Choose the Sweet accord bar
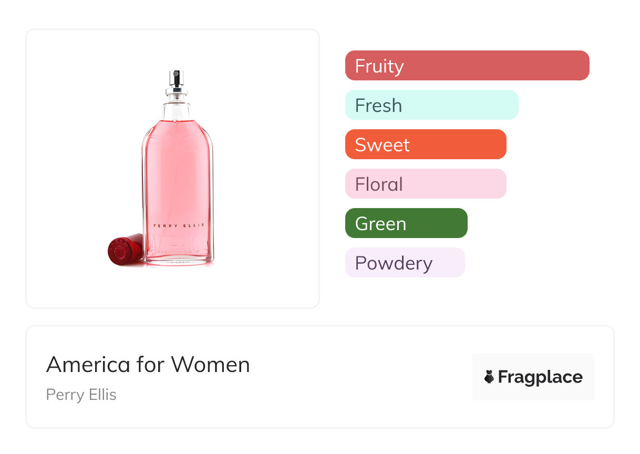This screenshot has height=454, width=640. [x=426, y=145]
